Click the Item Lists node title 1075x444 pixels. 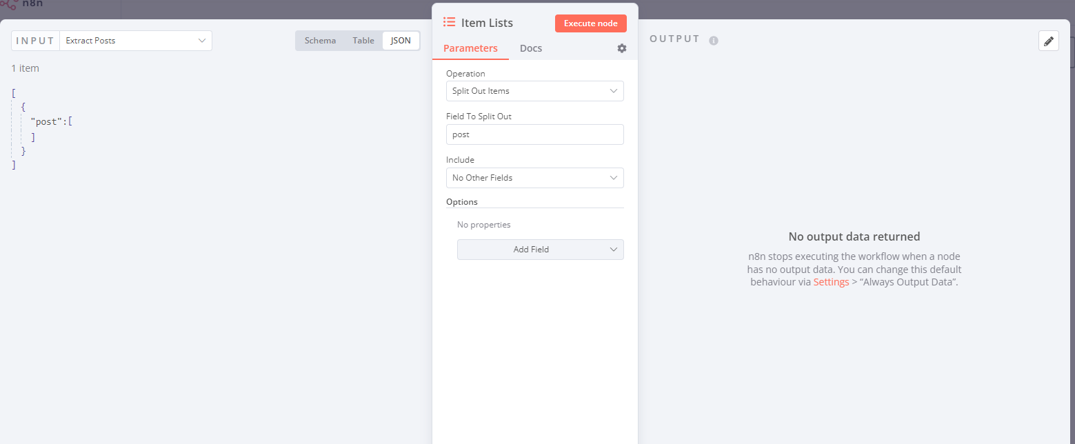tap(487, 23)
